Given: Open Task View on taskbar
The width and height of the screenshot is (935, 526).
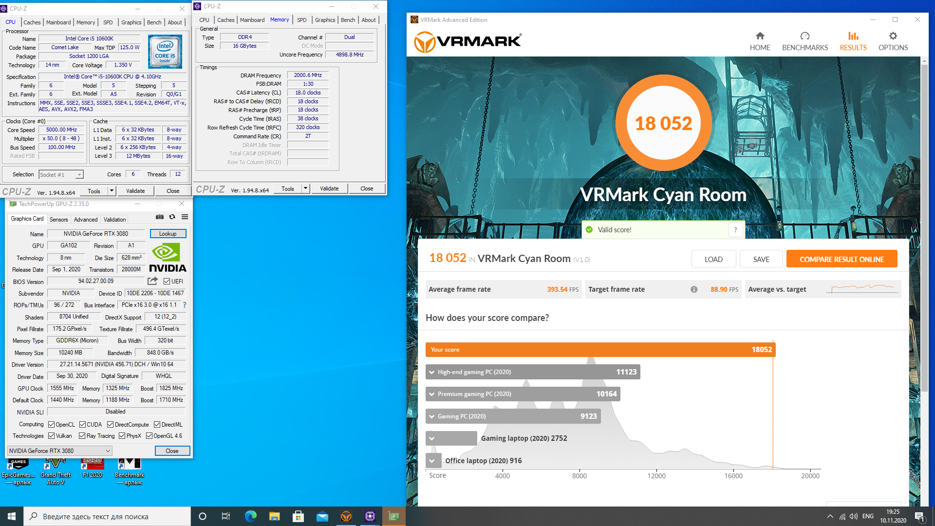Looking at the screenshot, I should [x=226, y=516].
